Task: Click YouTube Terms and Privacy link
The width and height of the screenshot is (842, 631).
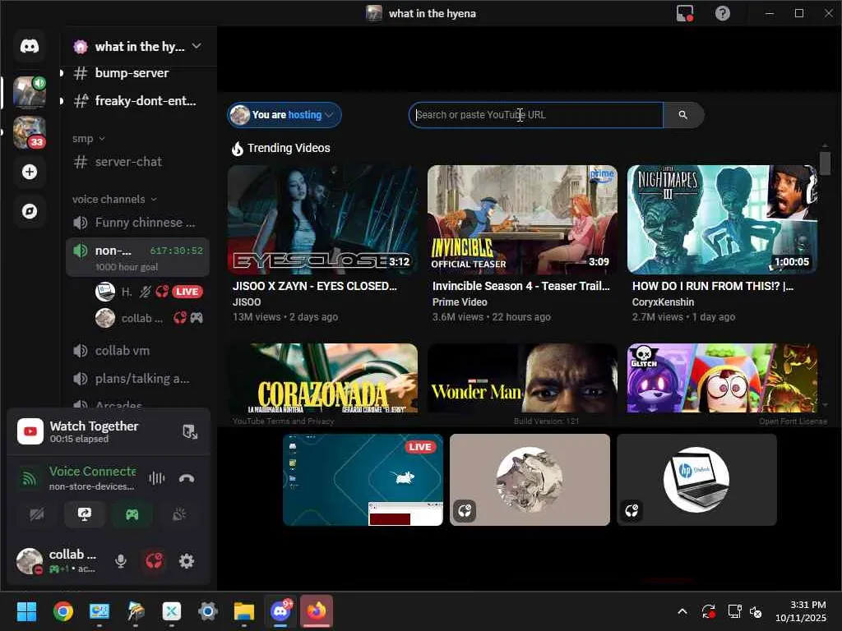Action: [283, 421]
